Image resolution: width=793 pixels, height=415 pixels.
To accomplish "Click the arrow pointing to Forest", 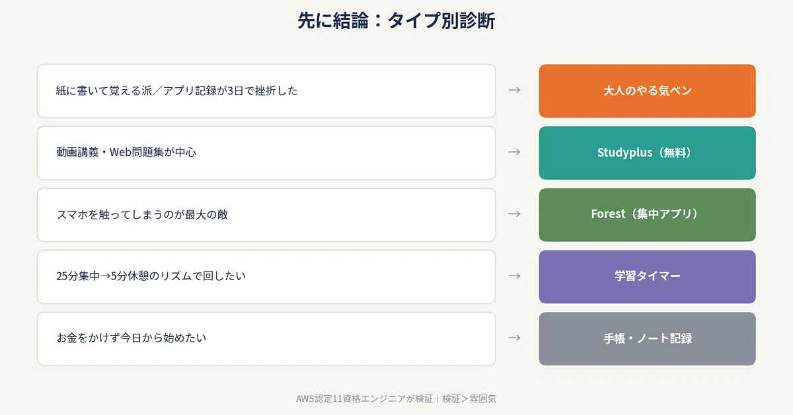I will tap(514, 214).
